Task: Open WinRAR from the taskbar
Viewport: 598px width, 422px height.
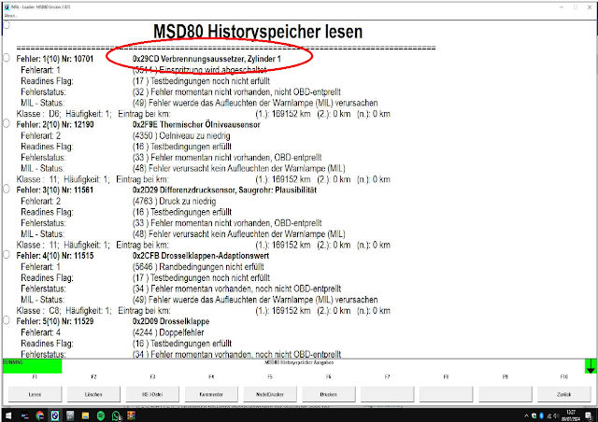Action: 131,415
